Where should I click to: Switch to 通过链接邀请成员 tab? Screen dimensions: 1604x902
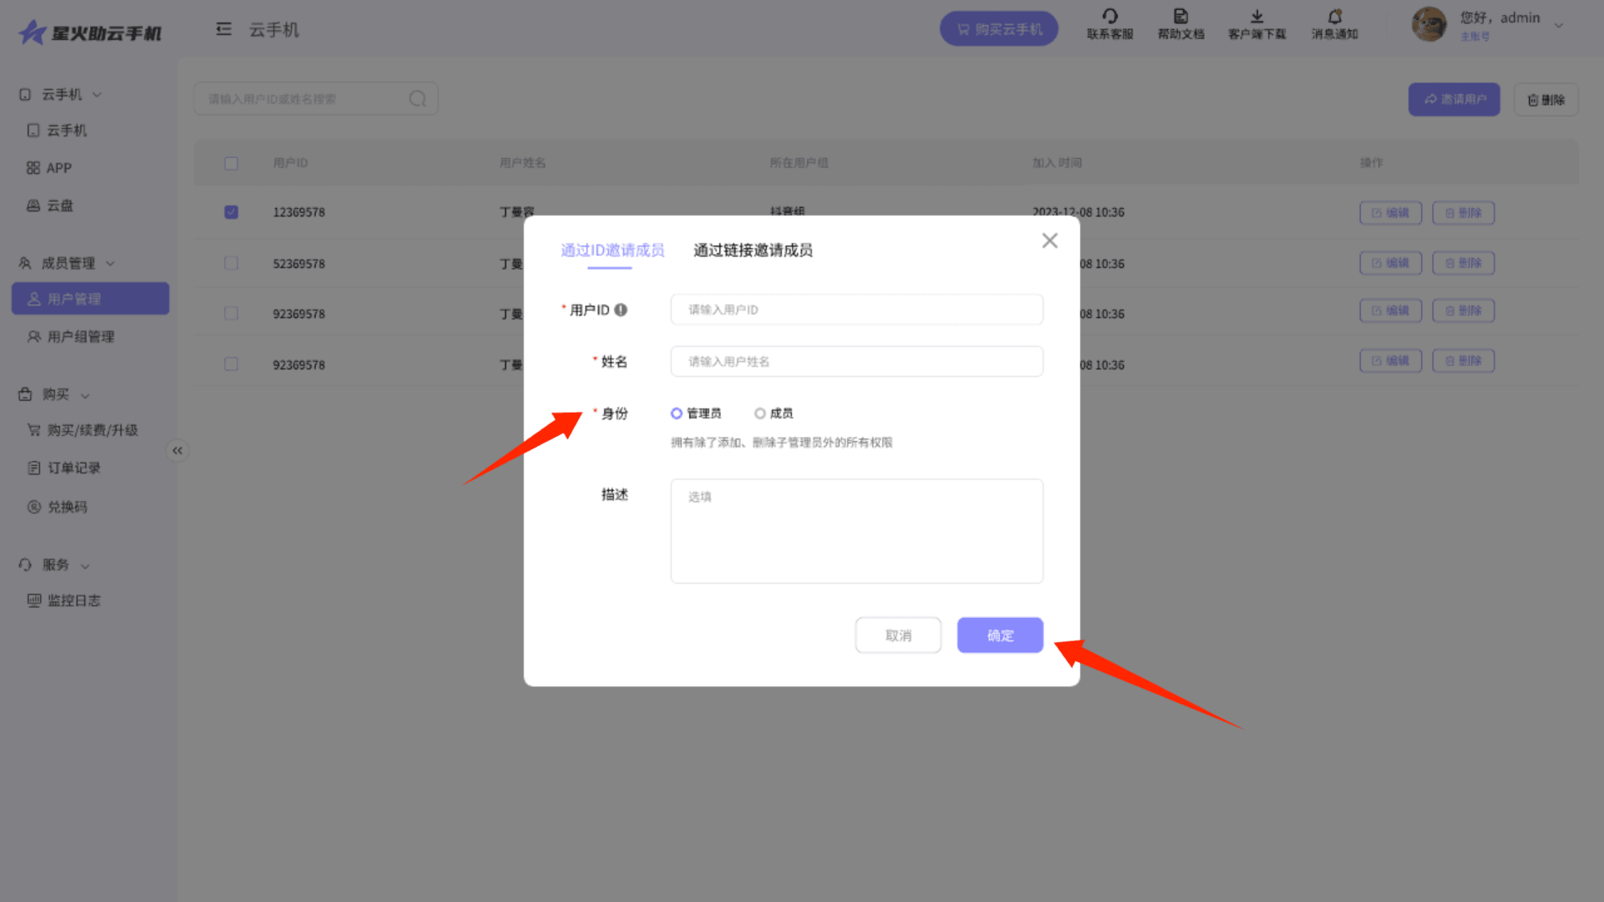[753, 251]
